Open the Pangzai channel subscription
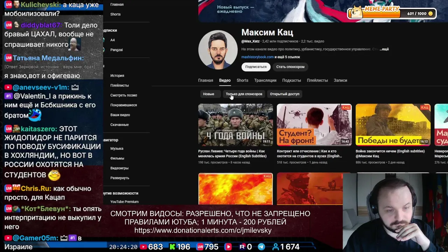The width and height of the screenshot is (448, 252). [117, 50]
